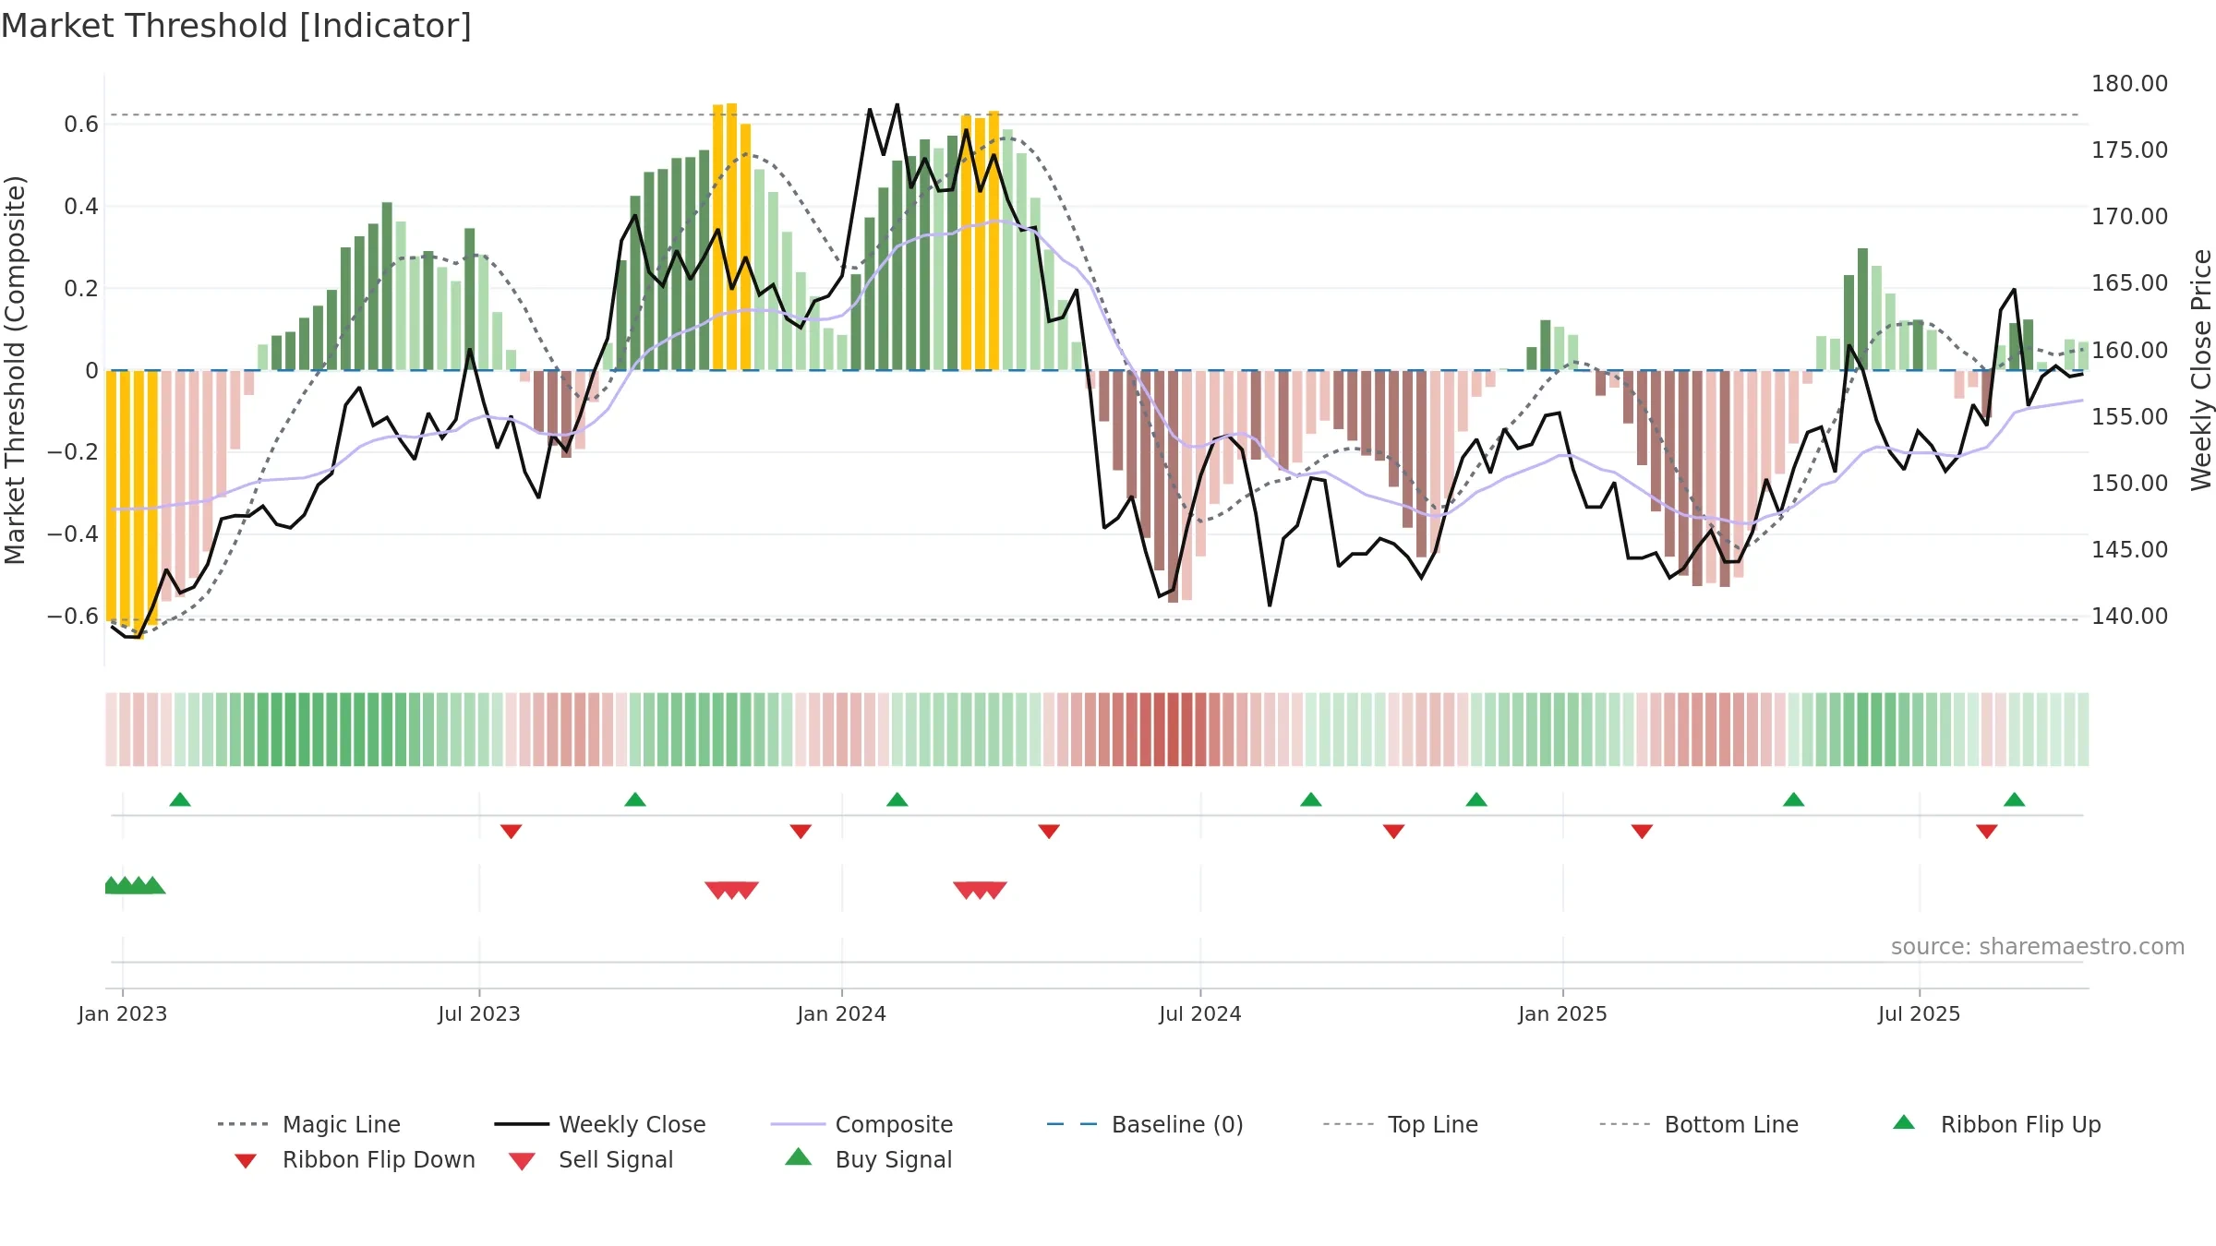Click the Ribbon Flip Up triangle in February 2023
Image resolution: width=2216 pixels, height=1246 pixels.
[x=180, y=799]
